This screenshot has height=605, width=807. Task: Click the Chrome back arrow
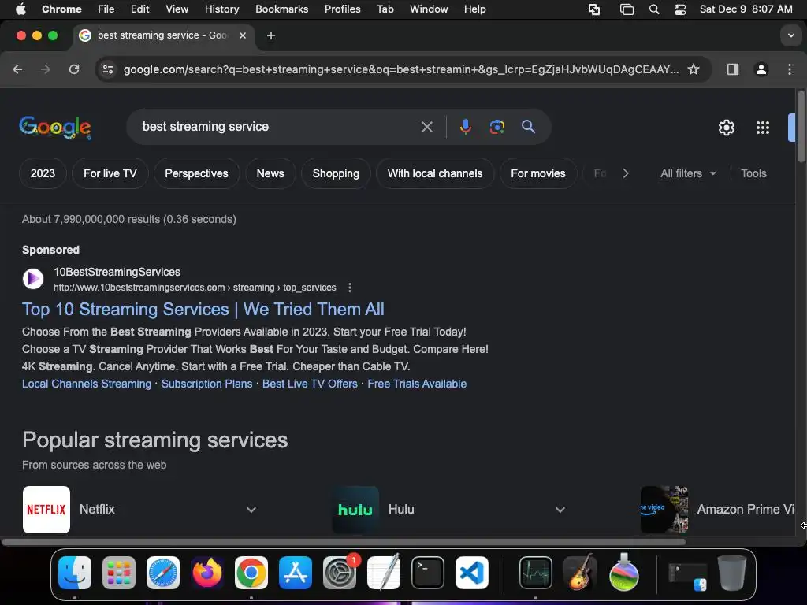[17, 69]
